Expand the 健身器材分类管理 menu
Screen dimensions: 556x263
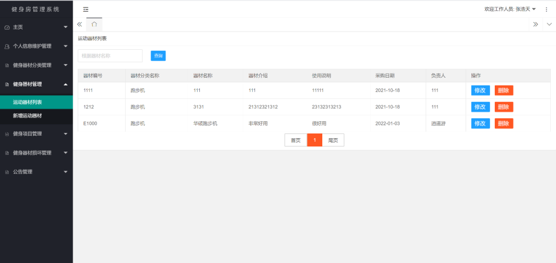(36, 65)
